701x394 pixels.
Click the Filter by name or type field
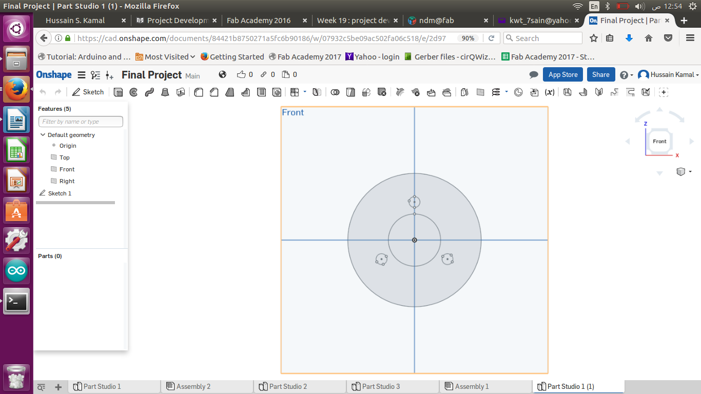81,122
